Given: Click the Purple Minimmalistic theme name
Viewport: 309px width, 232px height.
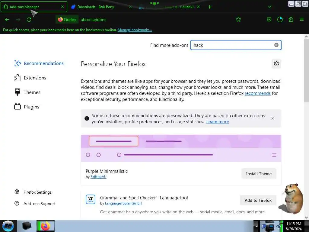Looking at the screenshot, I should [x=107, y=171].
